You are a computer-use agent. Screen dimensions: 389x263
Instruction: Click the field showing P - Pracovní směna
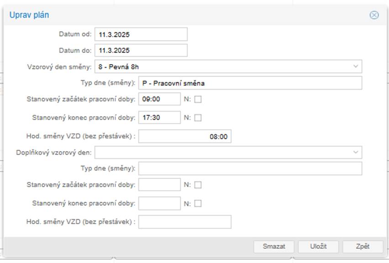(x=250, y=83)
